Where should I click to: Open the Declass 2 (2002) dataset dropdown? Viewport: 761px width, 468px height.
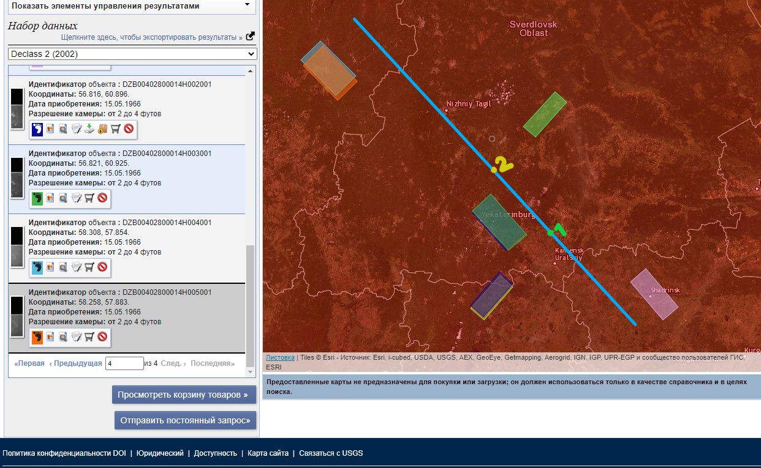coord(132,54)
